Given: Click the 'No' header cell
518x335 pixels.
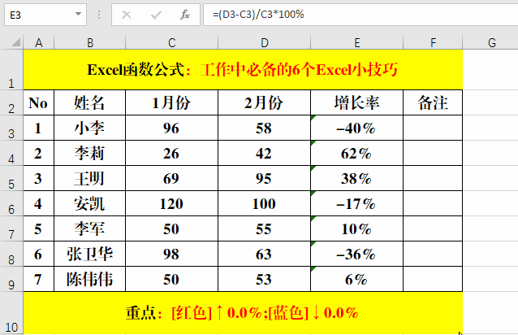Looking at the screenshot, I should click(39, 102).
